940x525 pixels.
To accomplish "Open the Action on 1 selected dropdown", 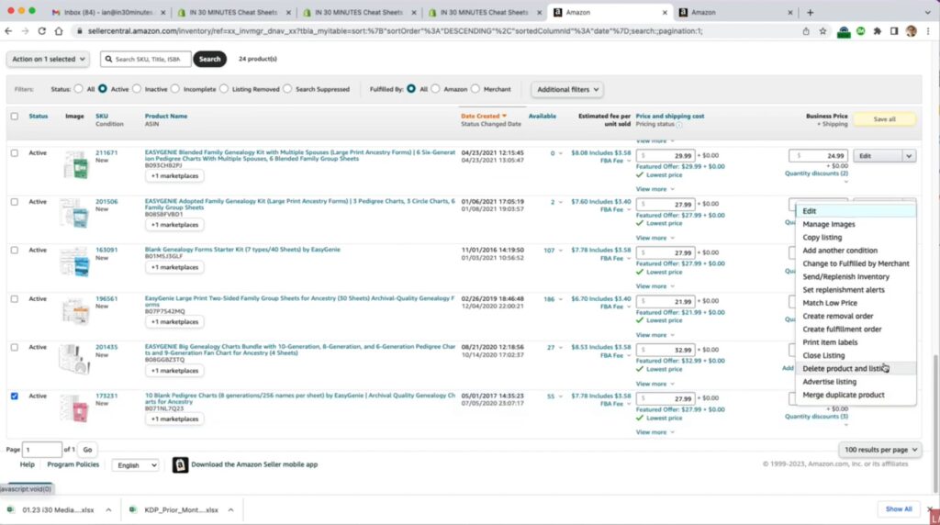I will [48, 59].
